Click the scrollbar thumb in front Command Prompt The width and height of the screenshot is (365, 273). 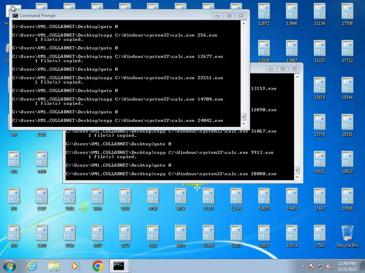click(x=244, y=117)
